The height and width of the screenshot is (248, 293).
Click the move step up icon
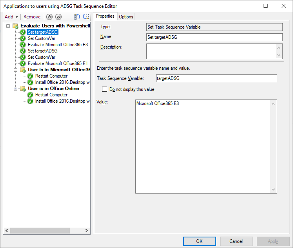(x=49, y=17)
